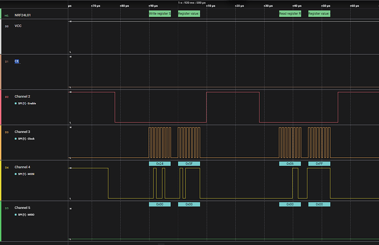Click the 0xFF MOSI data bubble
Viewport: 379px width, 245px height.
tap(319, 164)
